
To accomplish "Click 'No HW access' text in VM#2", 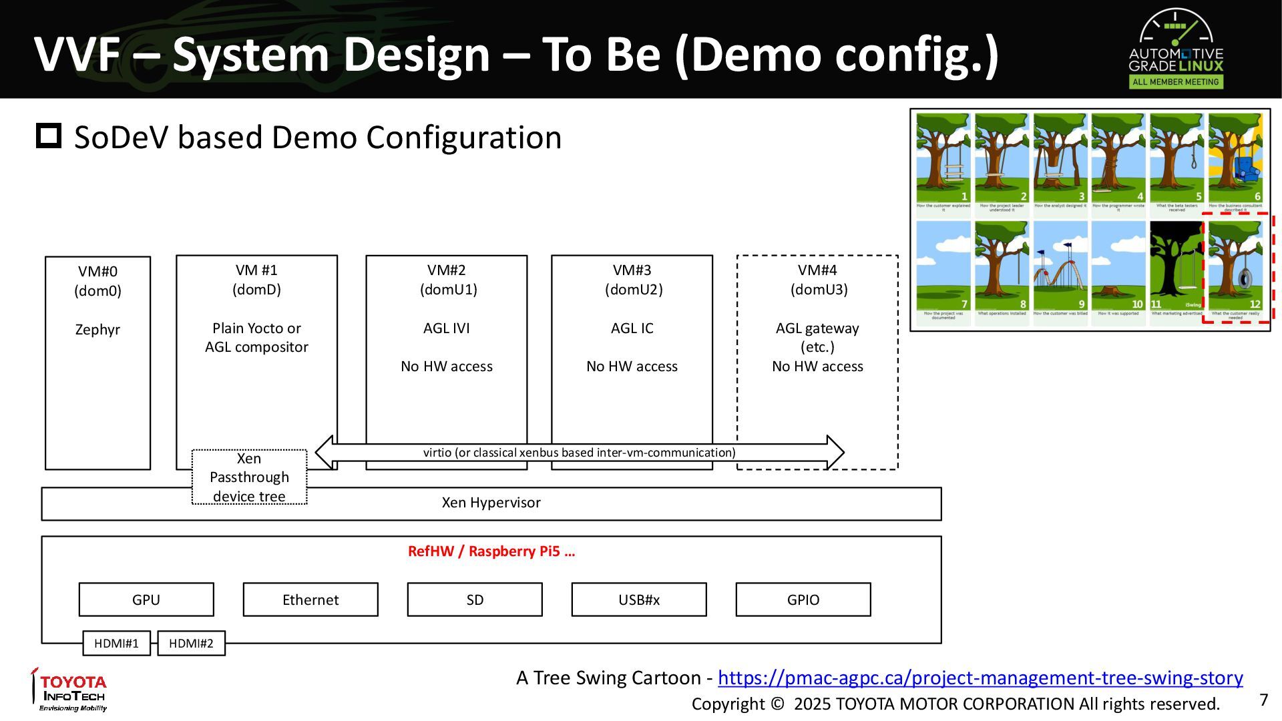I will [x=447, y=366].
